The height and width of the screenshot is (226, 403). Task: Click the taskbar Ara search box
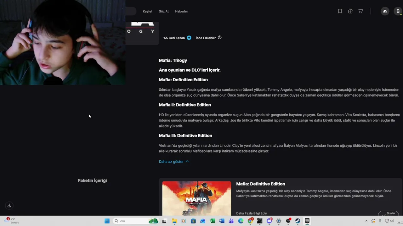pyautogui.click(x=136, y=221)
